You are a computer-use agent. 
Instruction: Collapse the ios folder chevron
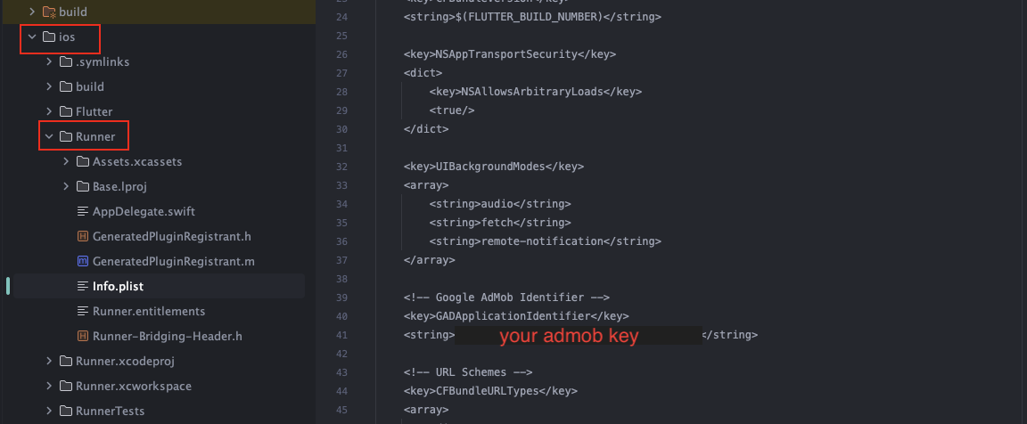32,37
